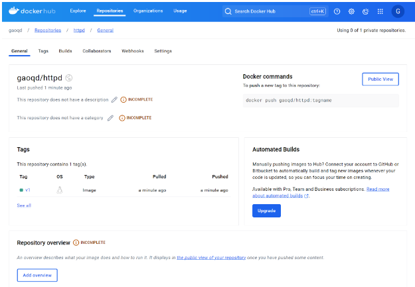Open Organizations in top navigation

(148, 11)
